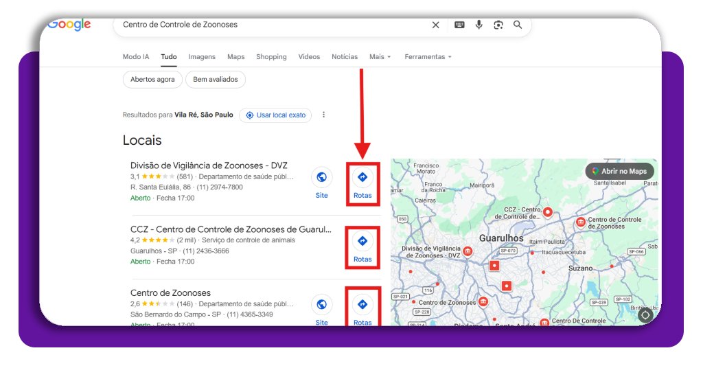Click the magnifying glass search icon

pyautogui.click(x=518, y=25)
